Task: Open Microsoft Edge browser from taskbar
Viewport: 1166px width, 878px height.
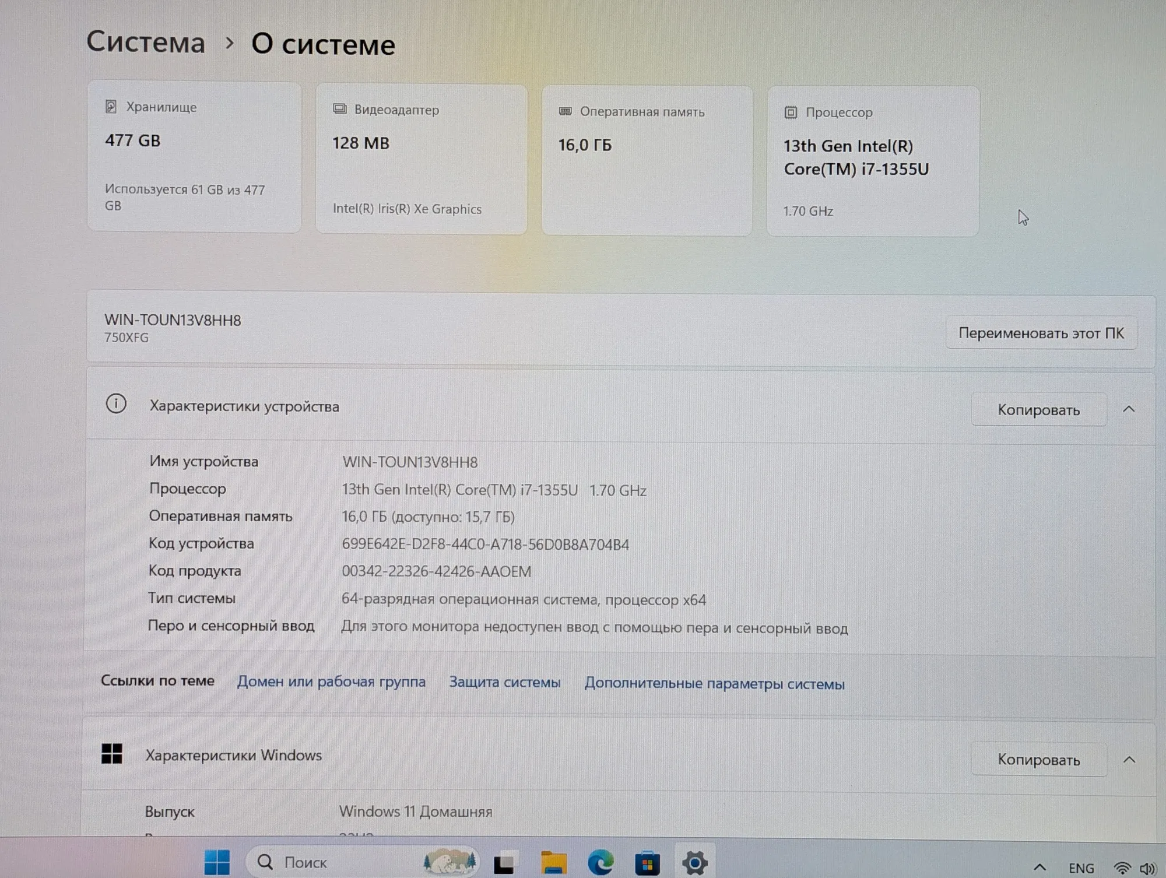Action: coord(600,863)
